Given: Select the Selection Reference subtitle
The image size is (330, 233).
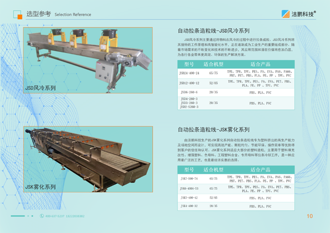Looking at the screenshot, I should pyautogui.click(x=73, y=14).
